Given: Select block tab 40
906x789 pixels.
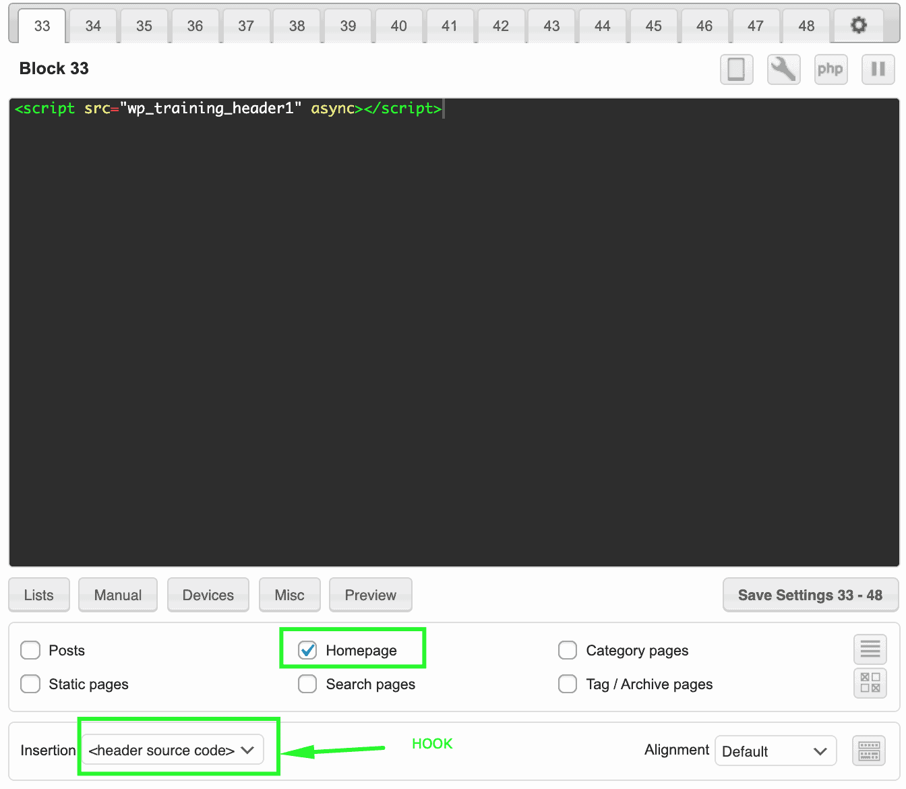Looking at the screenshot, I should click(399, 26).
